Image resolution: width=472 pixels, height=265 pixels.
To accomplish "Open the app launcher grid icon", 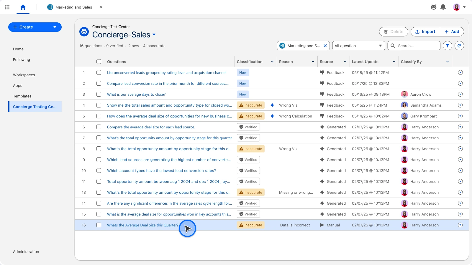I will [x=7, y=7].
